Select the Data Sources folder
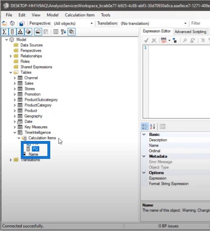This screenshot has height=231, width=210. click(x=31, y=45)
